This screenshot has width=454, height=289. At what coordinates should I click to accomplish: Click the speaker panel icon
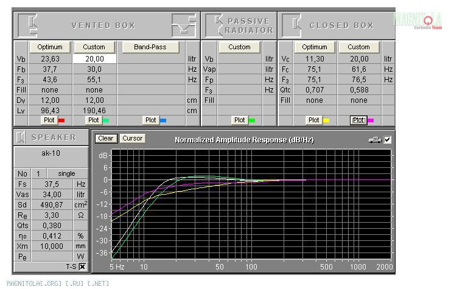pyautogui.click(x=21, y=137)
